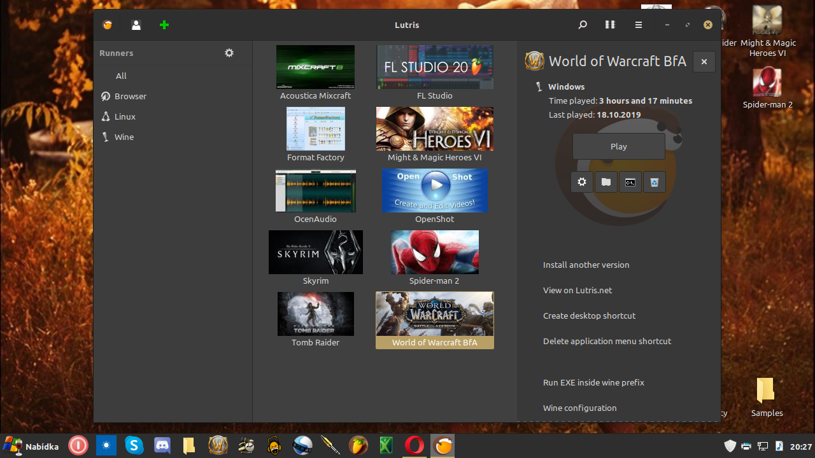Add a new game with green plus
Screen dimensions: 815x458
164,25
